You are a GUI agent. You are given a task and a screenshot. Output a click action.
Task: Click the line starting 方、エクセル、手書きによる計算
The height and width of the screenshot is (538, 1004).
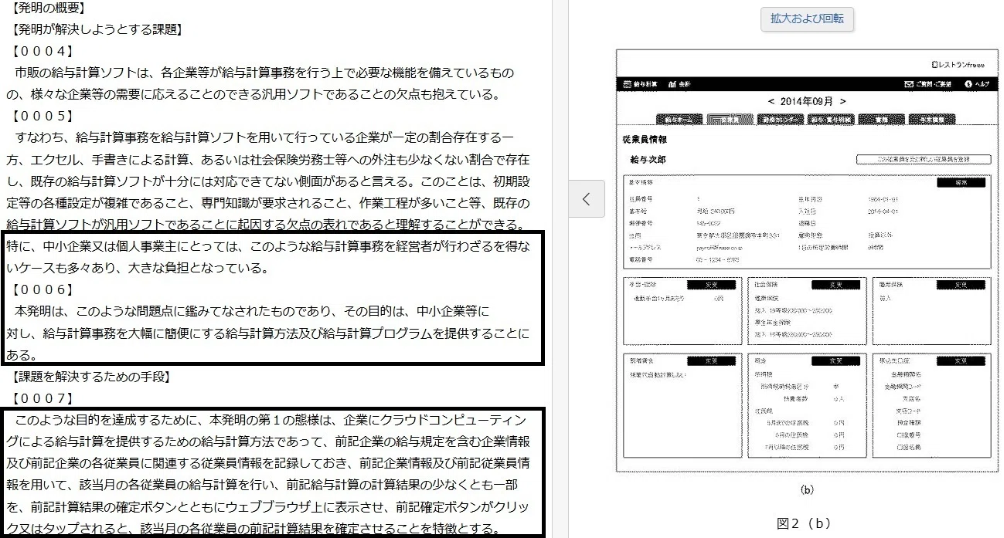click(268, 160)
